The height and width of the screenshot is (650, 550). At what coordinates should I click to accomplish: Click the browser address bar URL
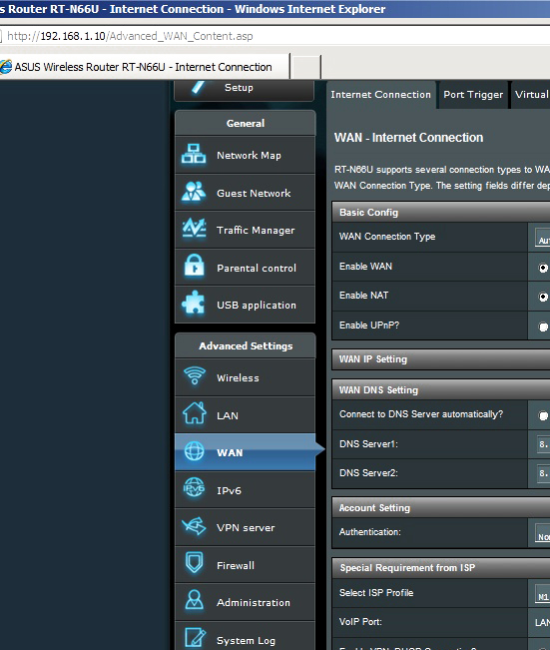[x=130, y=36]
